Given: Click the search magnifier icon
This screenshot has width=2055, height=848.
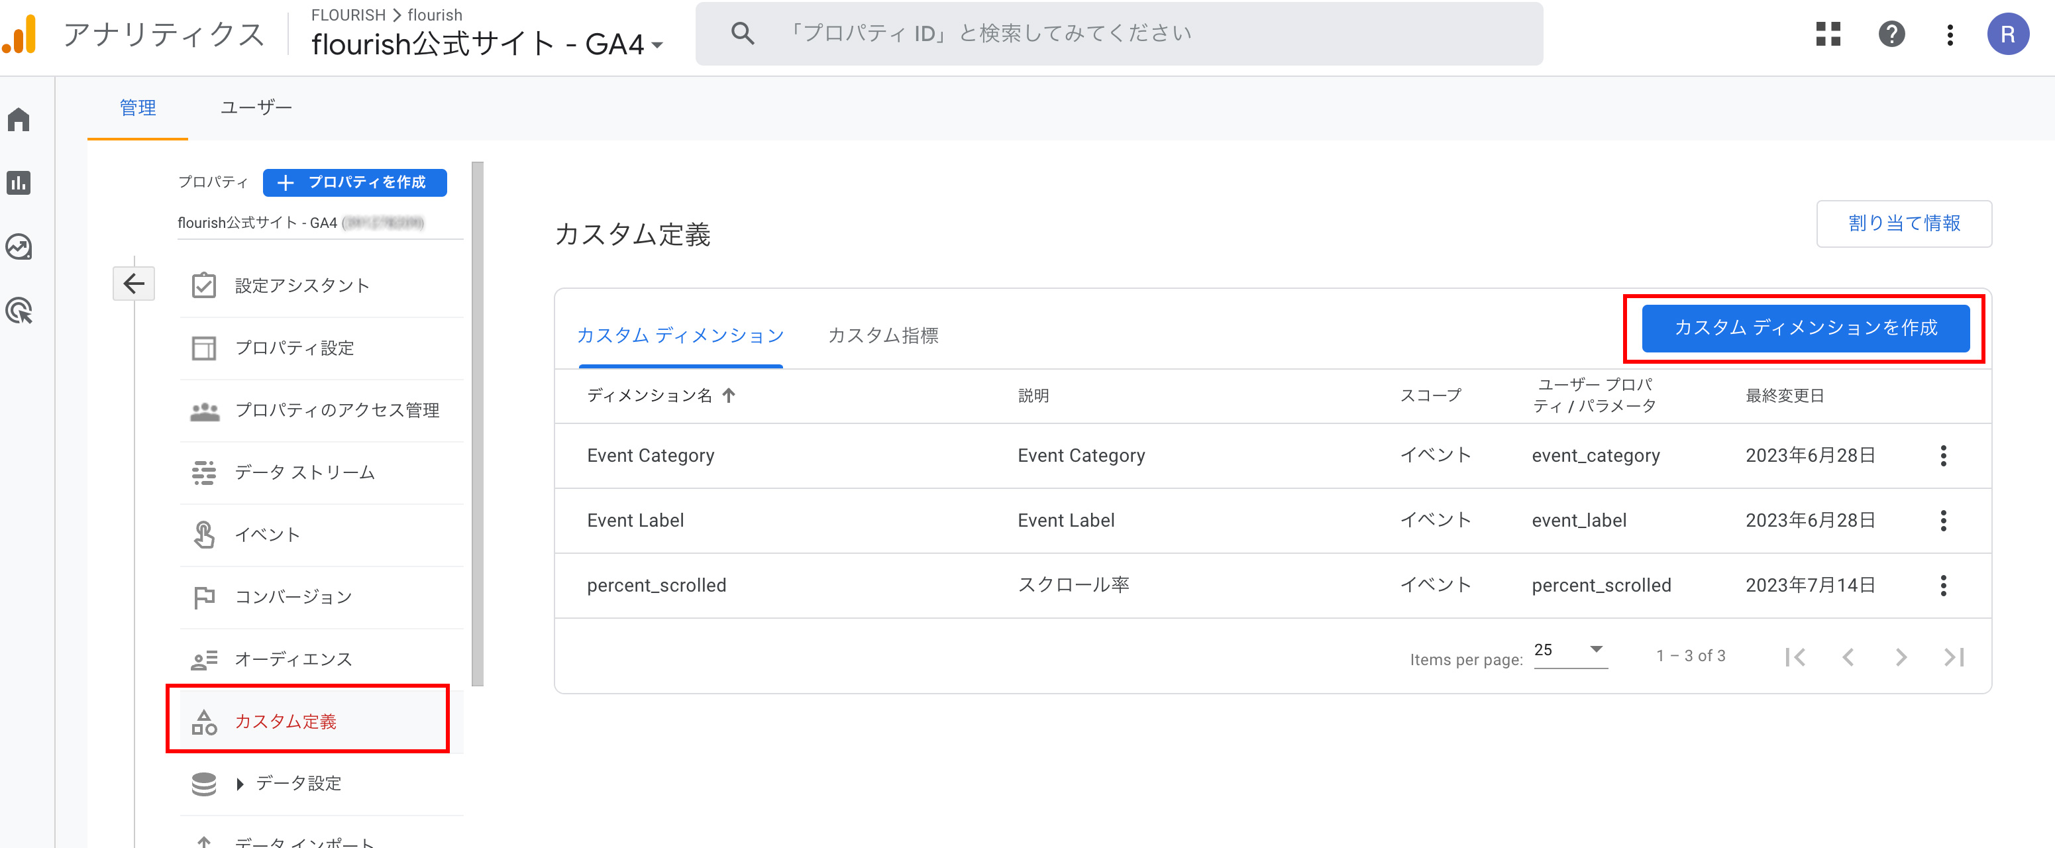Looking at the screenshot, I should pyautogui.click(x=742, y=34).
